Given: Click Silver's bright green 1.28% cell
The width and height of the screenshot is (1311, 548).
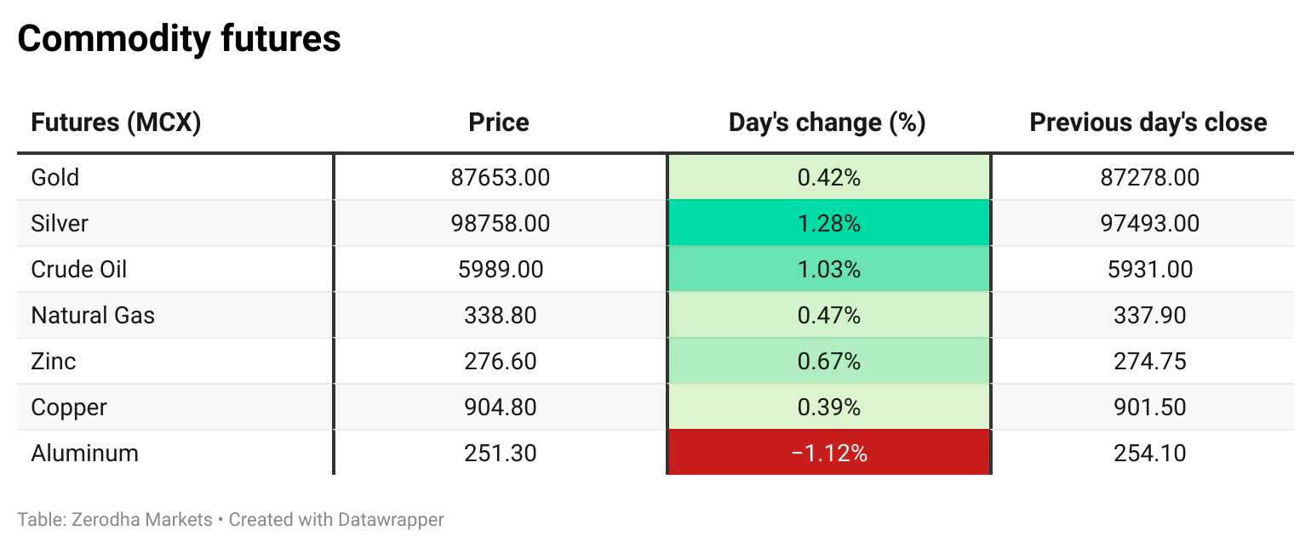Looking at the screenshot, I should click(x=828, y=224).
